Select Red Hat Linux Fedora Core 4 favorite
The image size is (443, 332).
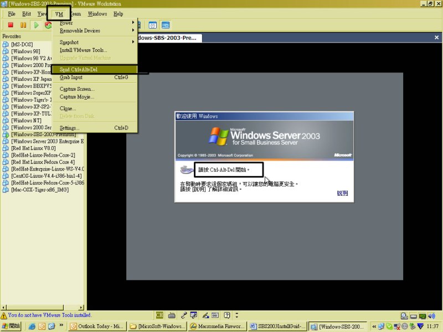coord(43,162)
